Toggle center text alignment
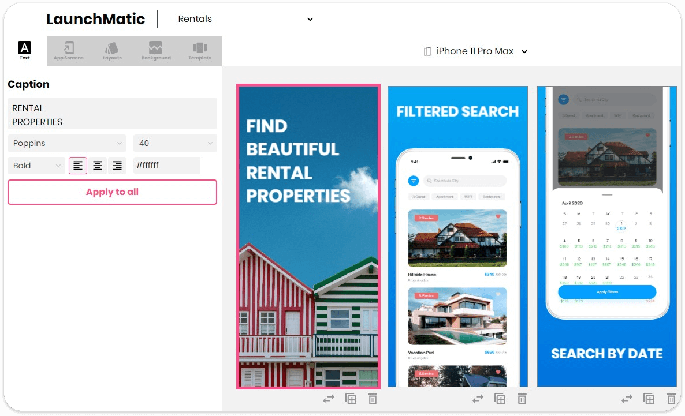The height and width of the screenshot is (416, 685). pos(98,166)
